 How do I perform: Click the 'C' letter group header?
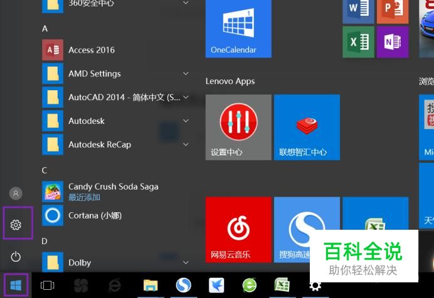click(x=45, y=170)
